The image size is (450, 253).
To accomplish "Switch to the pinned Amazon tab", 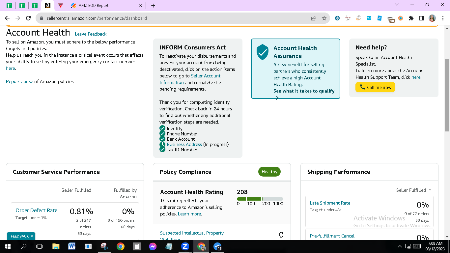I will (48, 6).
